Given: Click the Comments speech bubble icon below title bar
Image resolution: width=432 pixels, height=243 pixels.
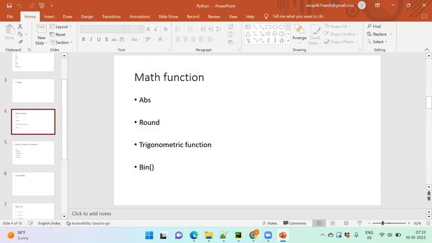Looking at the screenshot, I should point(424,16).
